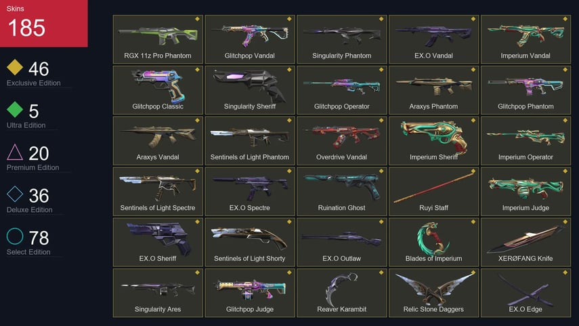579x326 pixels.
Task: Select the XERØFANG Knife skin card
Action: point(526,242)
